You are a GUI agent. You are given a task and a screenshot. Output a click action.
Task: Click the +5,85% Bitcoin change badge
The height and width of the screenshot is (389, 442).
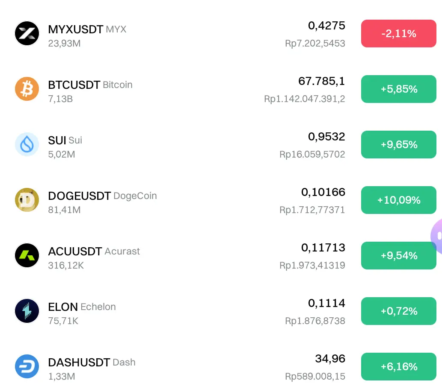click(x=399, y=89)
